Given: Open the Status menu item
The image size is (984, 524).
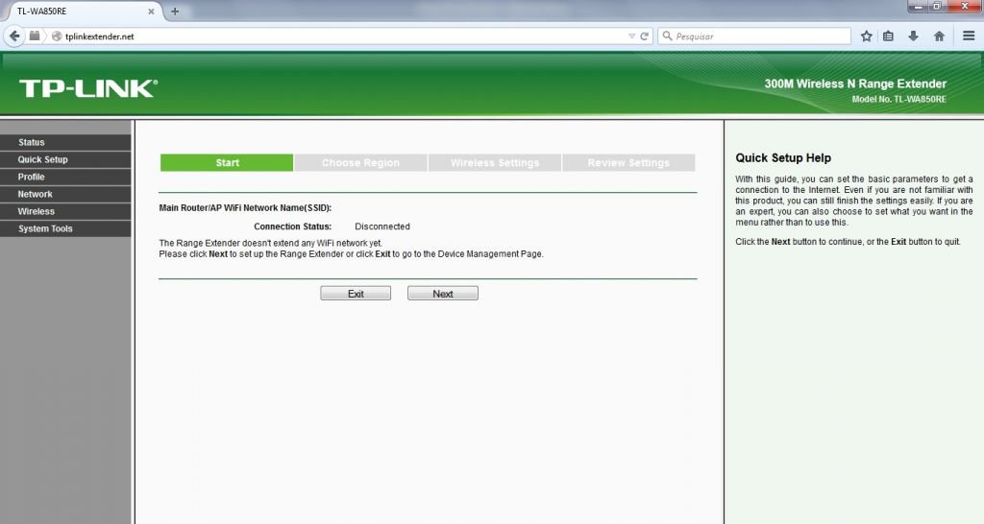Looking at the screenshot, I should click(65, 142).
